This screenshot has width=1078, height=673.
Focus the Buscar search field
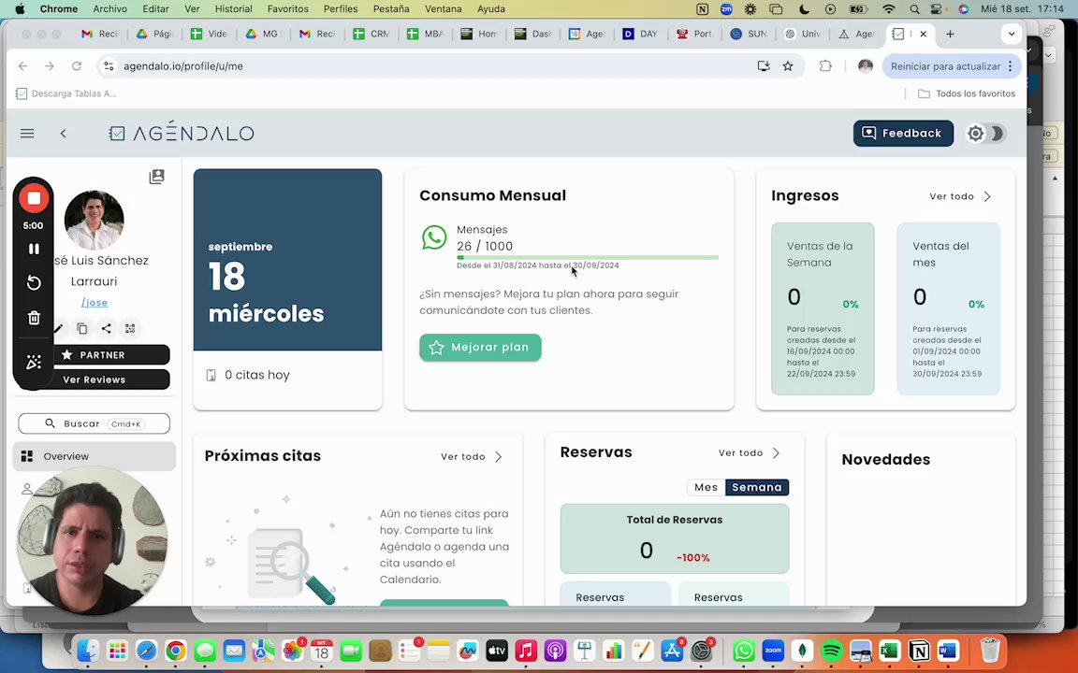pyautogui.click(x=95, y=423)
